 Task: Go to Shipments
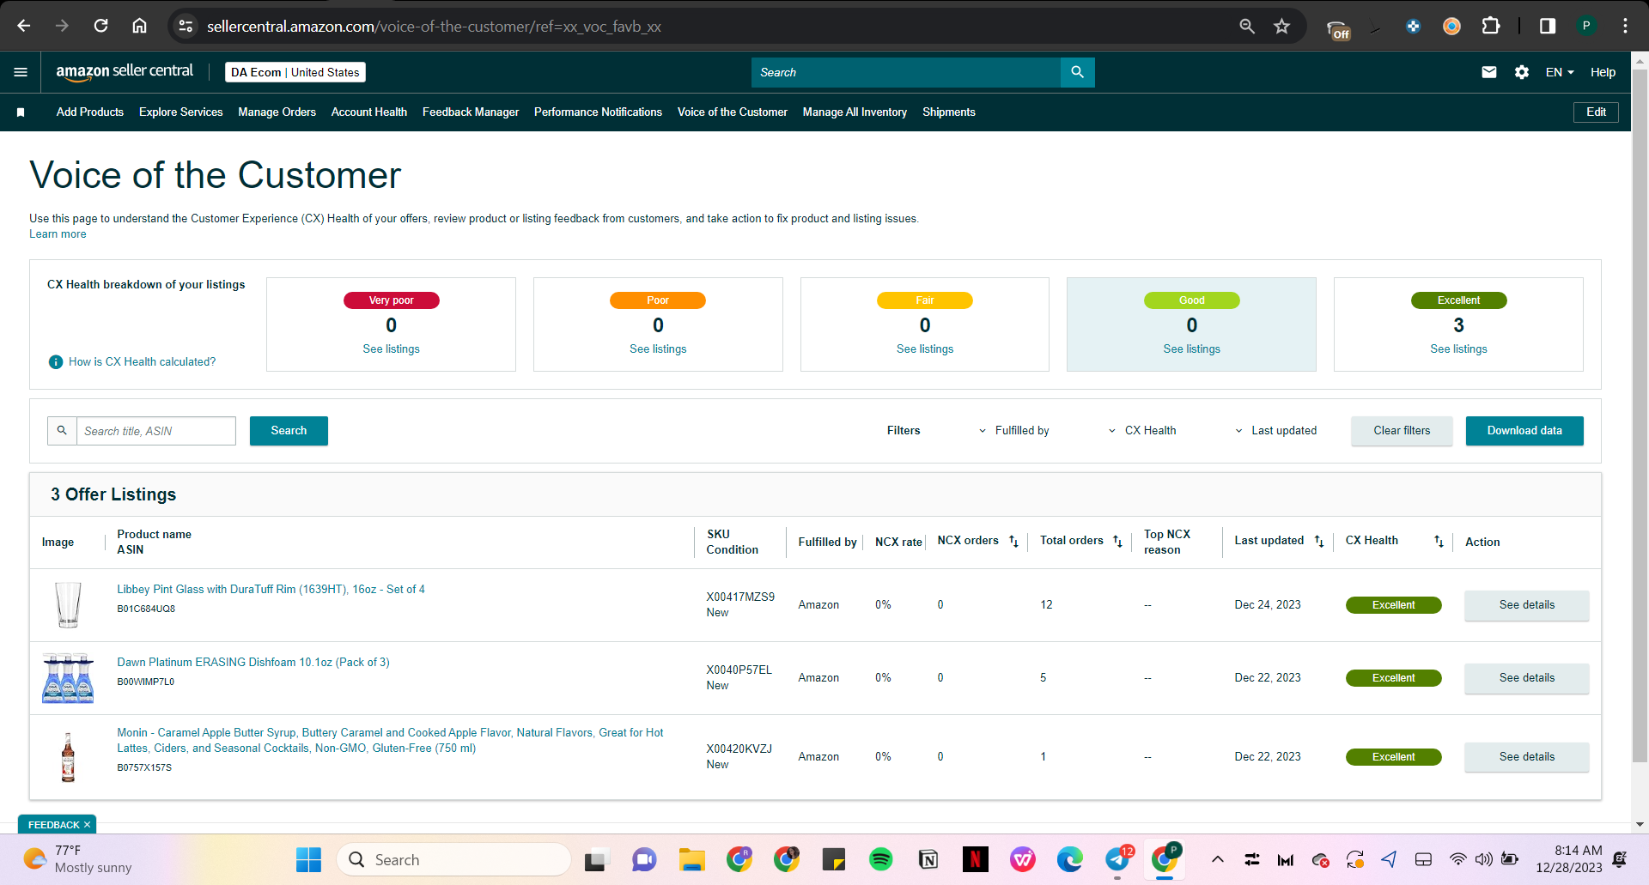pyautogui.click(x=949, y=112)
